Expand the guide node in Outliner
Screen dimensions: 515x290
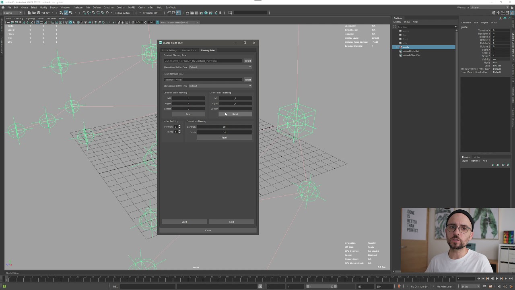tap(396, 47)
